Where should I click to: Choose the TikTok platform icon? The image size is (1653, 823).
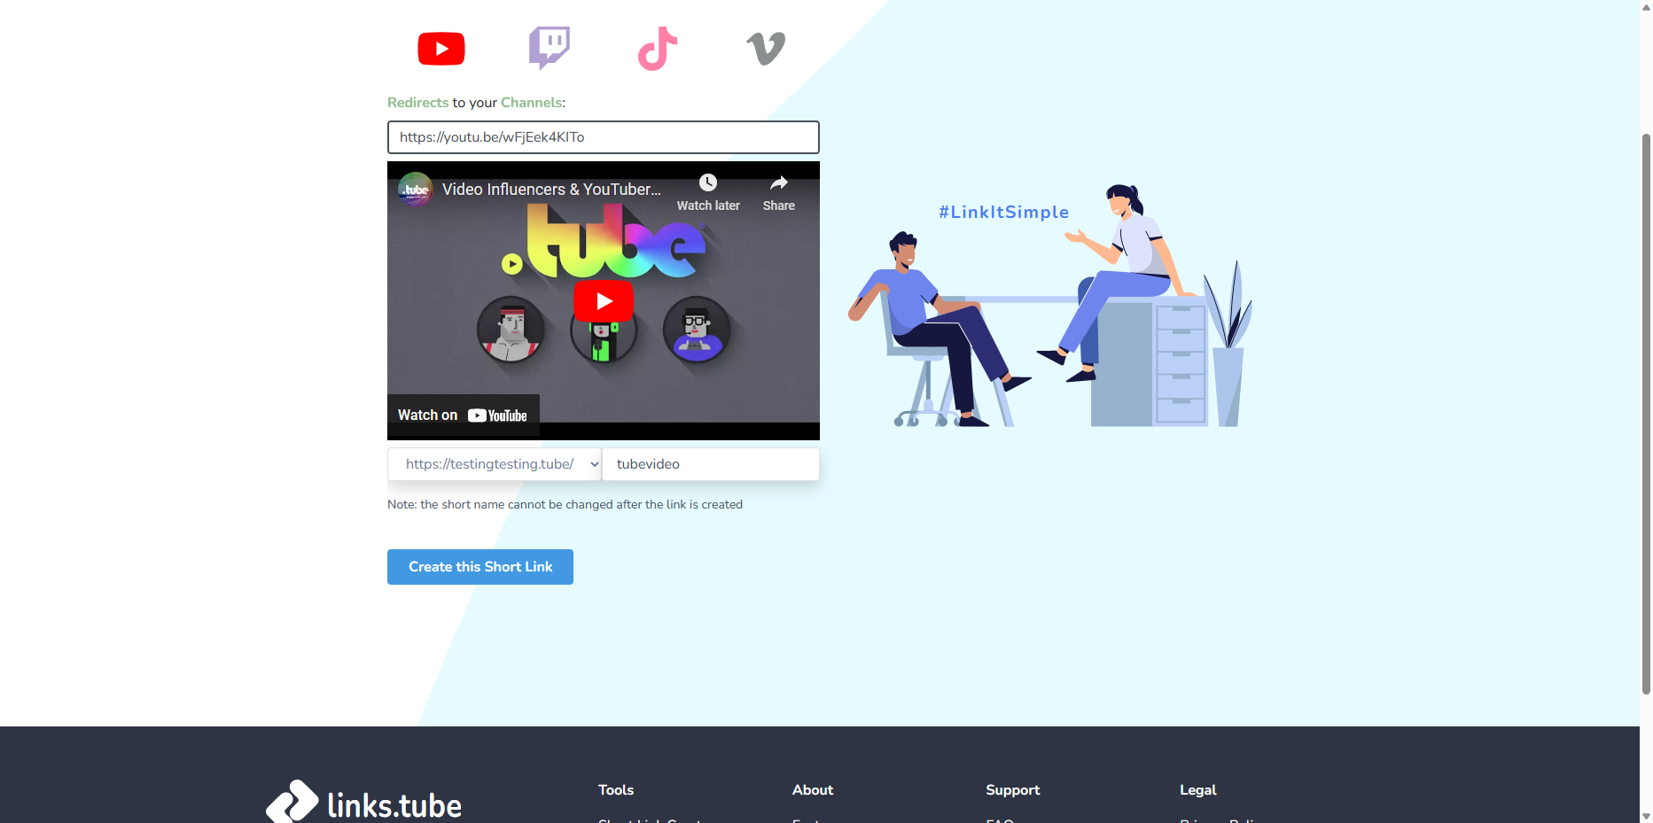click(658, 48)
